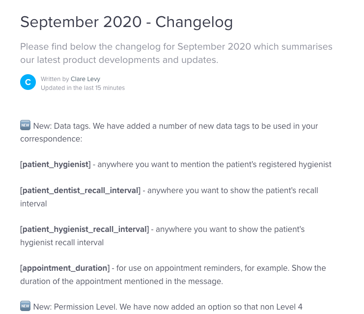Click "Updated in the last 15 minutes" timestamp
Image resolution: width=364 pixels, height=314 pixels.
coord(83,88)
